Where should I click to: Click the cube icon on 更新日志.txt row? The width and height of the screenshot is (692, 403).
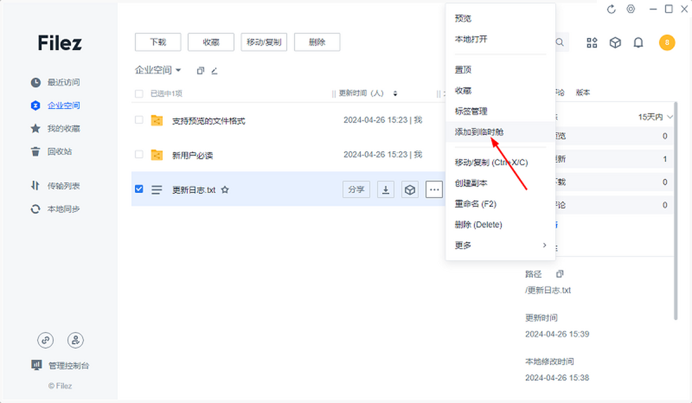click(x=410, y=189)
